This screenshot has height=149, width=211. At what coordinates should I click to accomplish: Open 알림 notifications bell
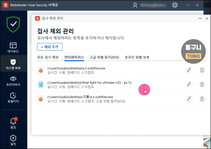pyautogui.click(x=13, y=123)
